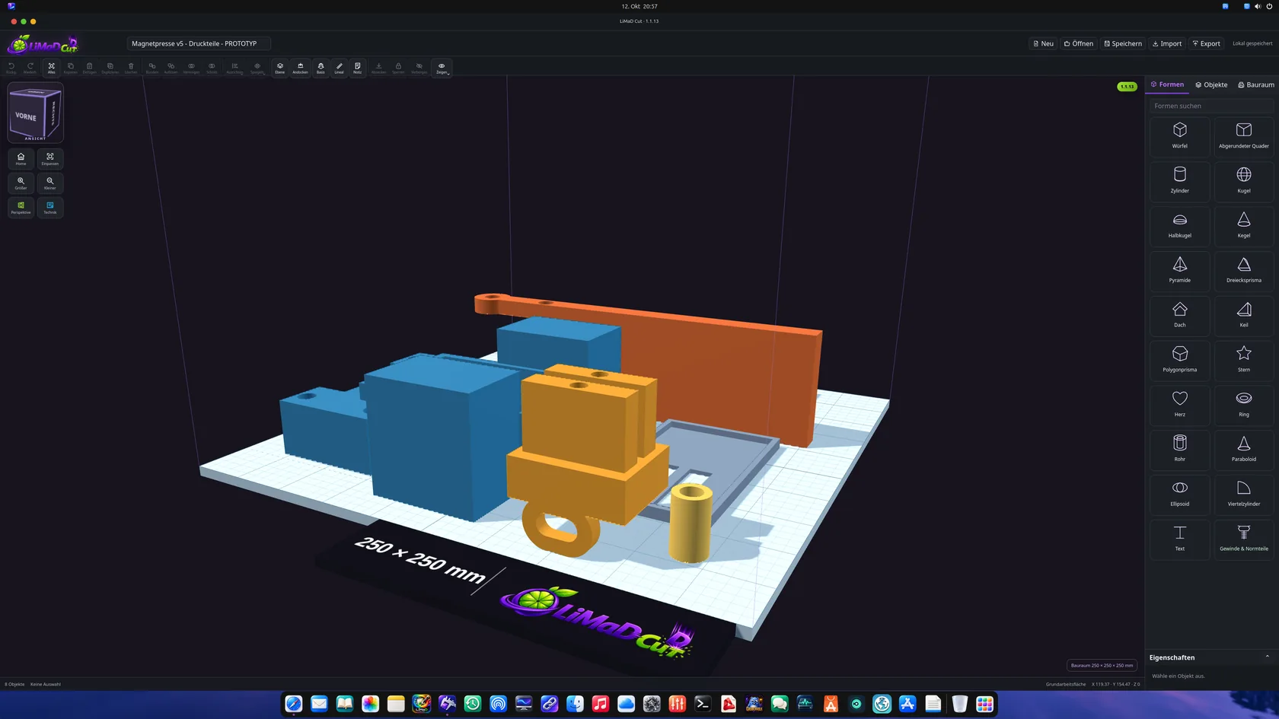The image size is (1279, 719).
Task: Click the Formen suchen search field
Action: tap(1211, 106)
